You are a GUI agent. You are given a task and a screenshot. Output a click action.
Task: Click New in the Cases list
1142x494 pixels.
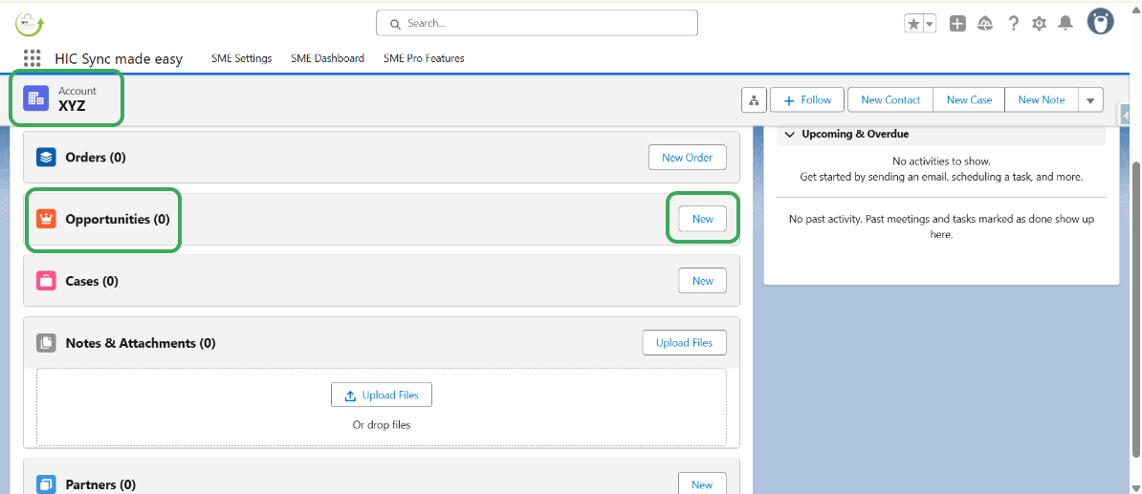pos(703,281)
